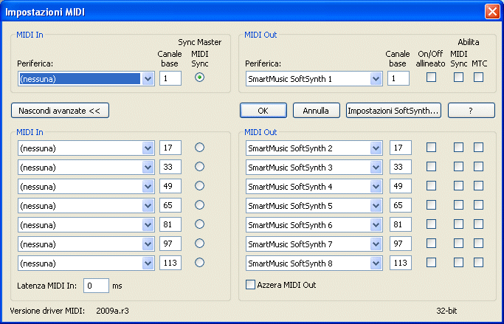504x324 pixels.
Task: Click Nascondi avanzate << button
Action: [60, 111]
